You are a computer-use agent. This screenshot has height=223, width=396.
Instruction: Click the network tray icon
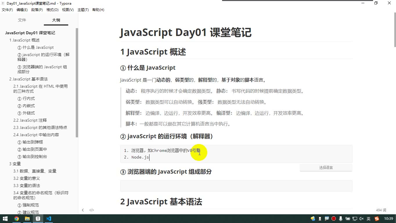[355, 219]
